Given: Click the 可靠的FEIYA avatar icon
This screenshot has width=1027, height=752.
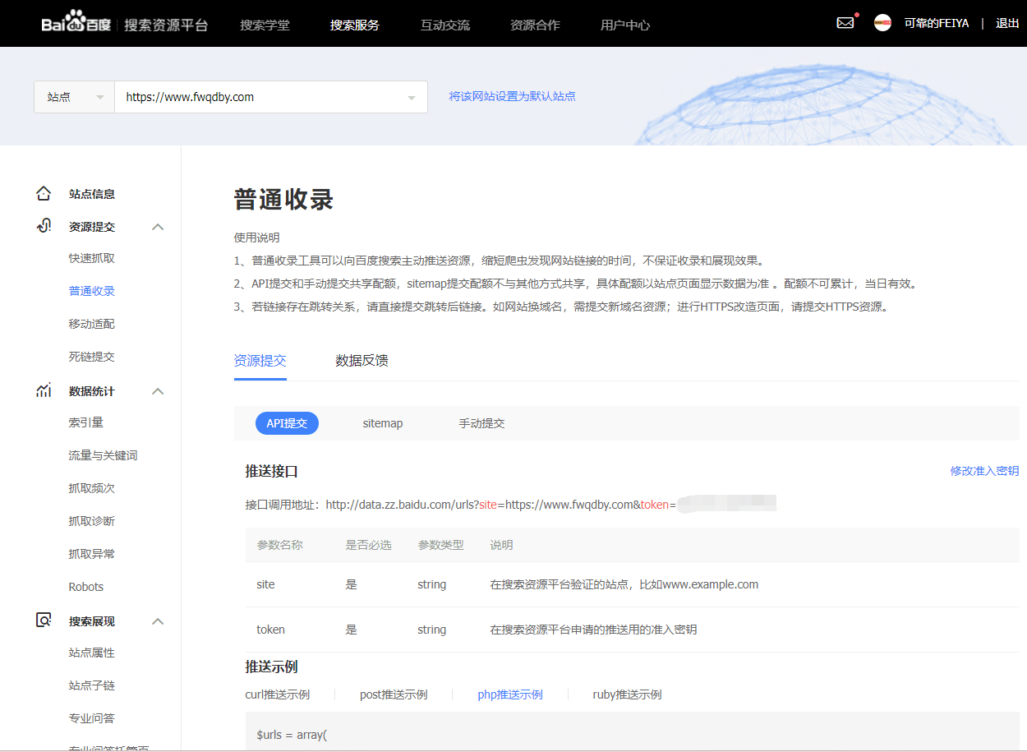Looking at the screenshot, I should click(x=882, y=22).
